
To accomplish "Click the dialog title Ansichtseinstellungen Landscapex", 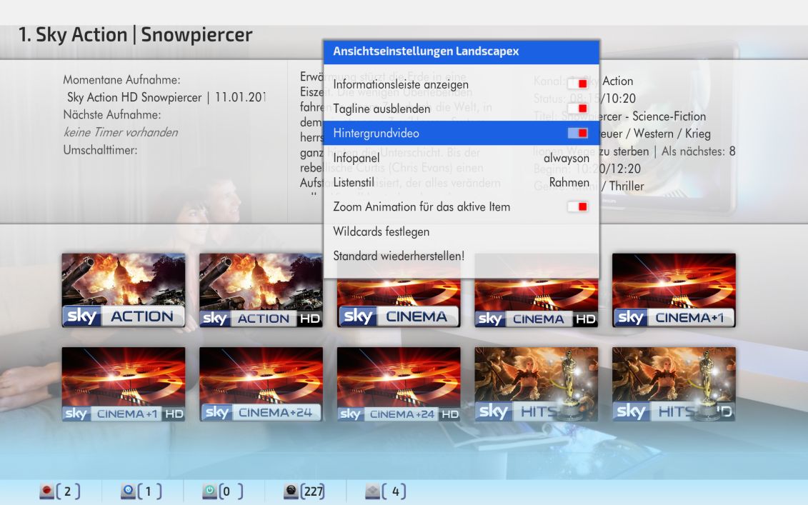I will (x=426, y=51).
